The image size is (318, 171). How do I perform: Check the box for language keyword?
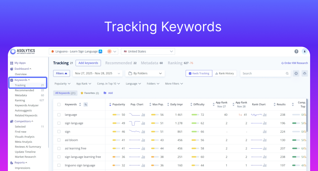pyautogui.click(x=59, y=115)
